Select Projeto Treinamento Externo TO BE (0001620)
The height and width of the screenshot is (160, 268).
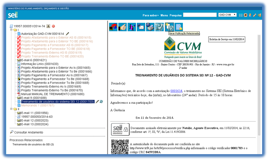52,57
